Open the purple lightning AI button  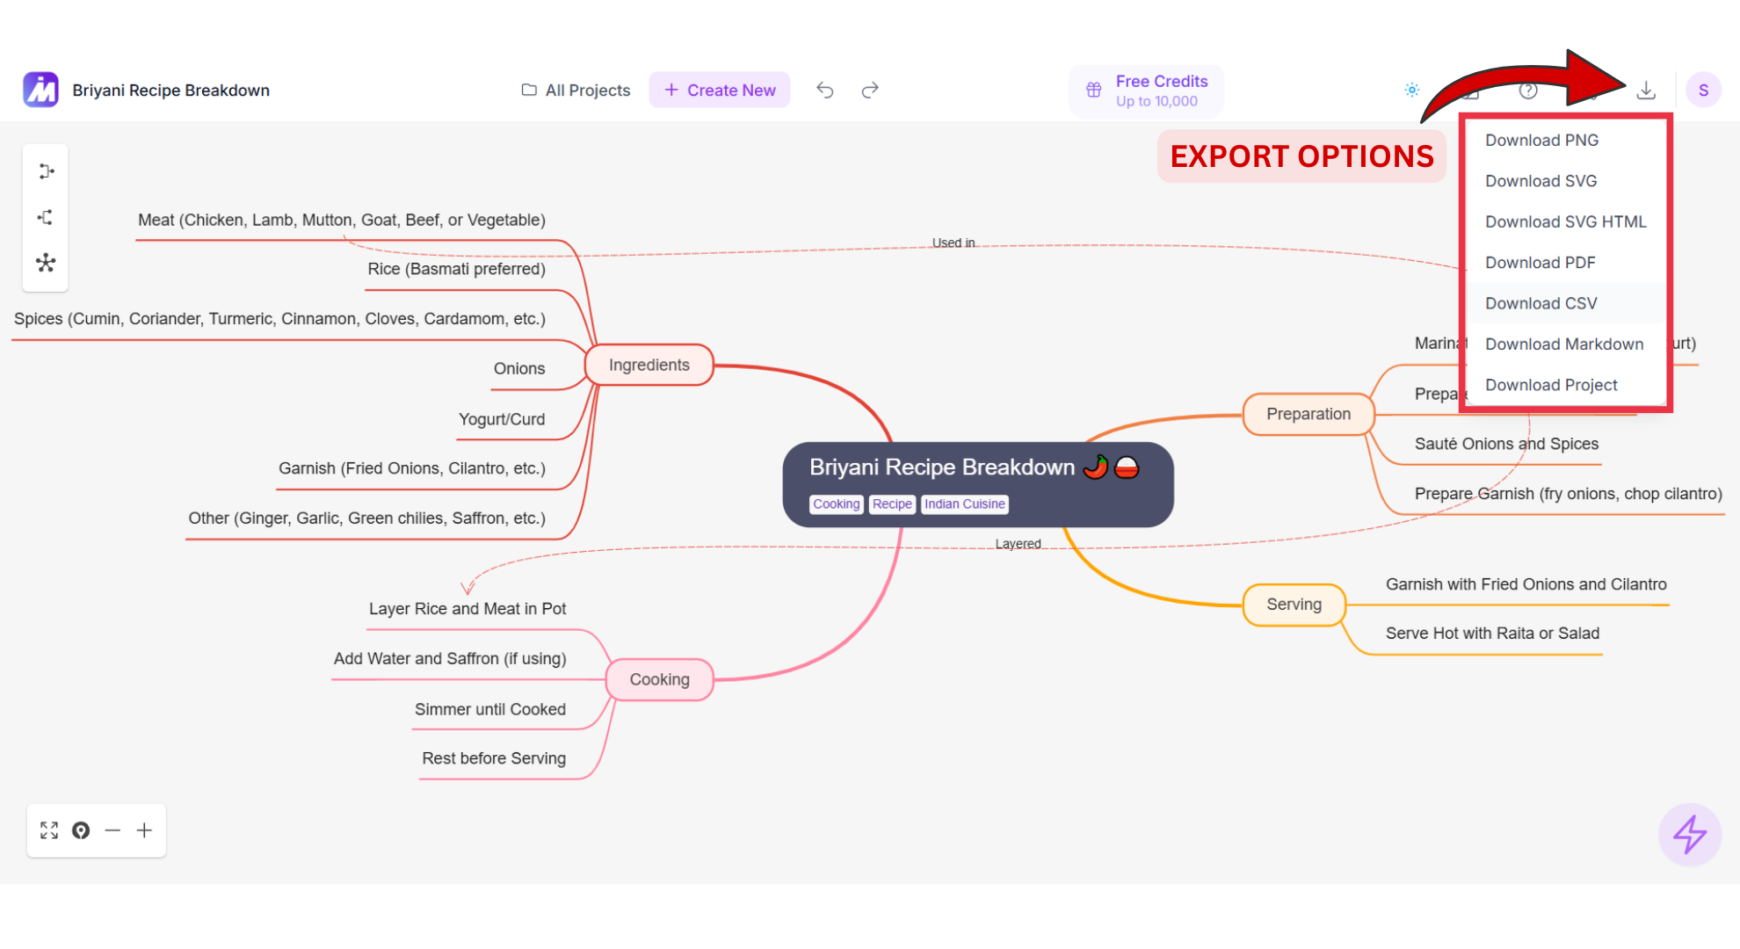point(1689,834)
